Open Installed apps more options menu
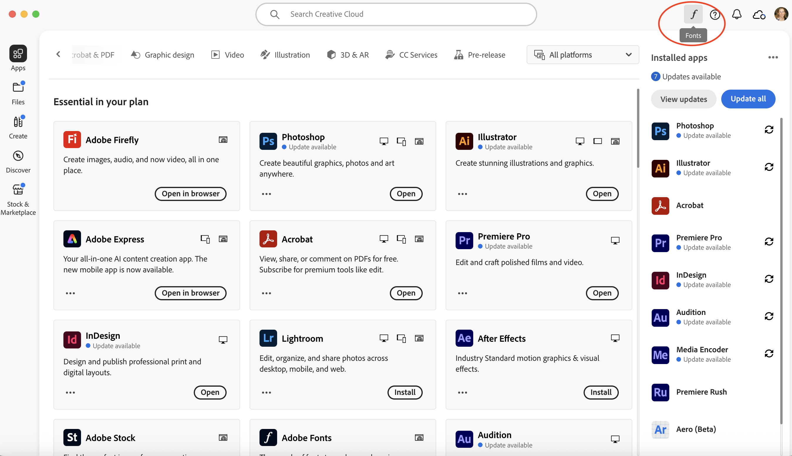Screen dimensions: 792x456 (773, 58)
